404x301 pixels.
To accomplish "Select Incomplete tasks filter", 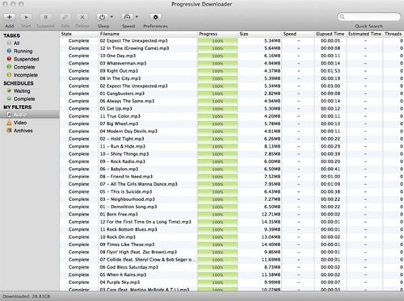I will (26, 75).
